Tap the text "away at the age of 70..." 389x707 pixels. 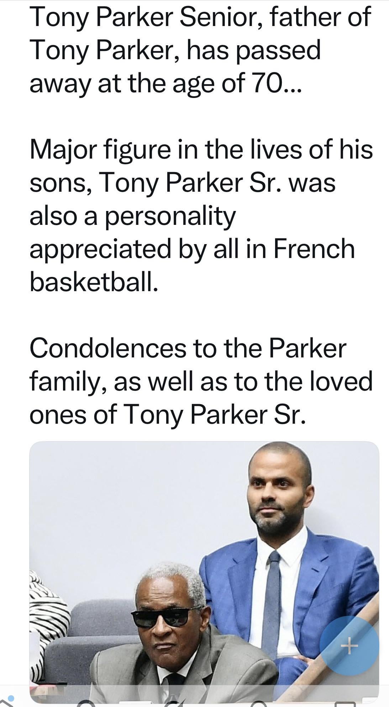(165, 83)
